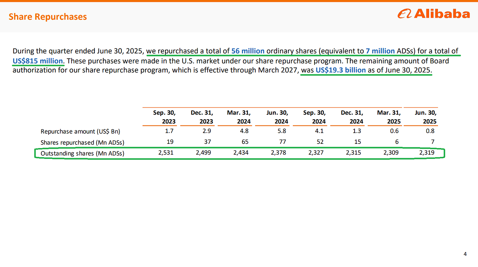Click the blue "56 million" text
The height and width of the screenshot is (267, 478).
tap(248, 51)
